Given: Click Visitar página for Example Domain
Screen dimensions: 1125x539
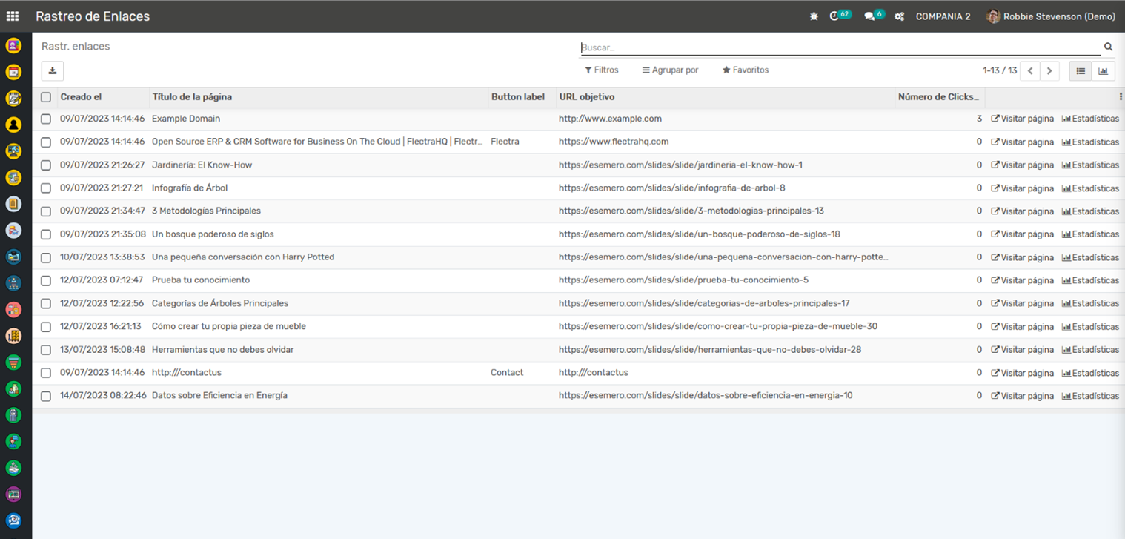Looking at the screenshot, I should click(x=1022, y=119).
